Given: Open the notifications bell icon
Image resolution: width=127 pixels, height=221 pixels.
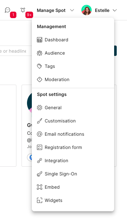Looking at the screenshot, I should [23, 10].
